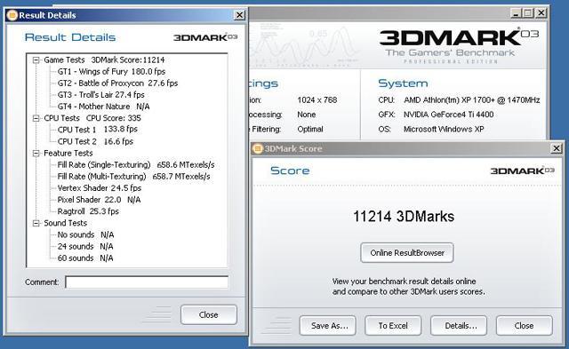The height and width of the screenshot is (349, 569).
Task: Click the Result Details heading text
Action: point(70,37)
